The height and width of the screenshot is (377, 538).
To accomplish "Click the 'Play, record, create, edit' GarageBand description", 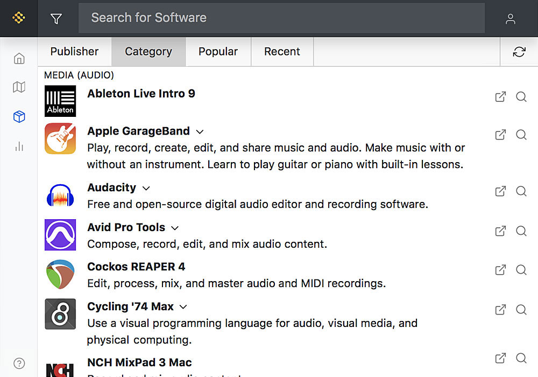I will [276, 156].
